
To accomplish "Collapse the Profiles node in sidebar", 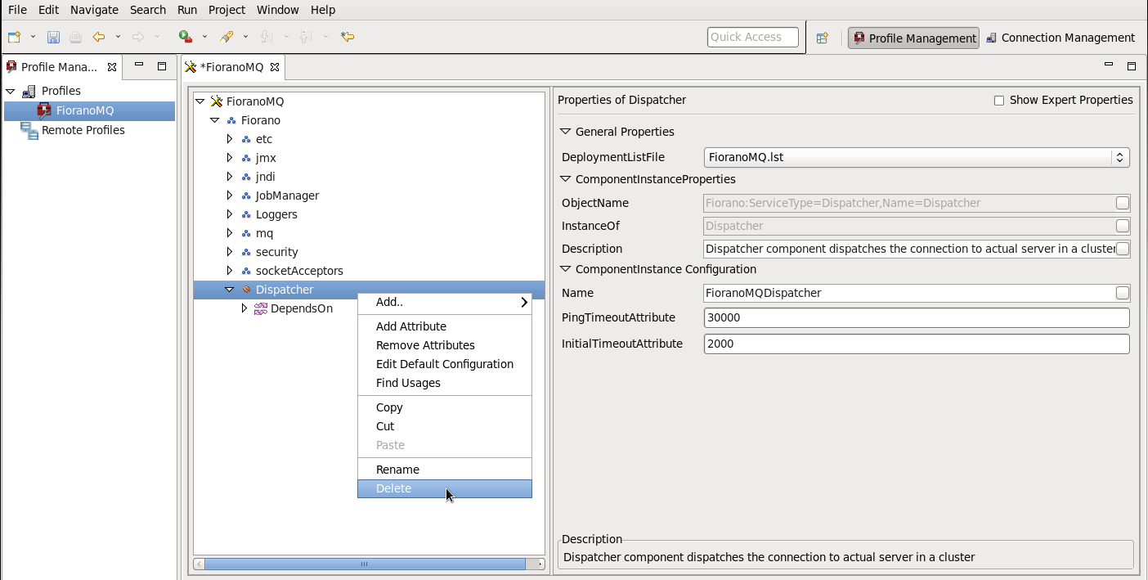I will (x=11, y=91).
